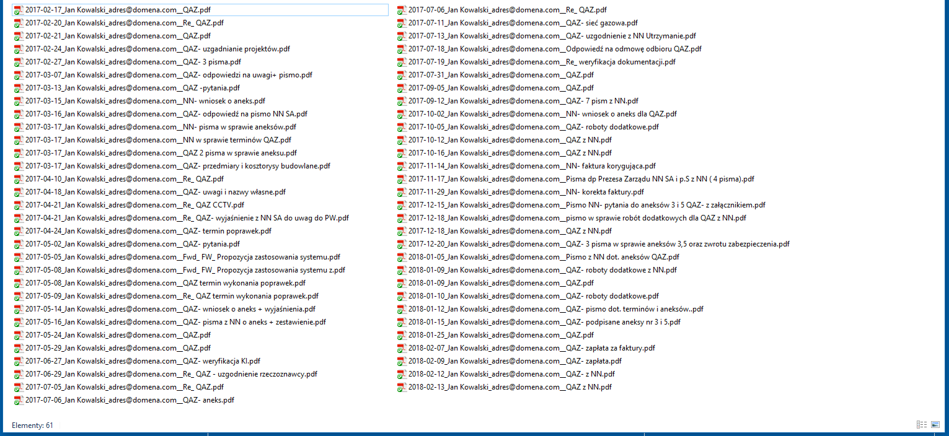Switch to details view using status bar icon
Viewport: 949px width, 436px height.
pyautogui.click(x=922, y=424)
